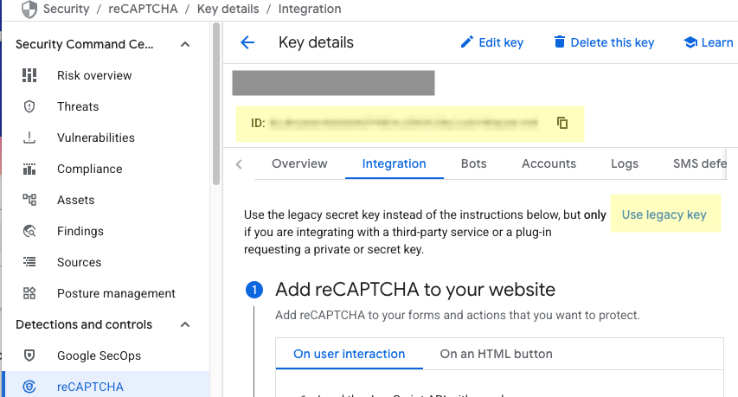Switch to the Logs tab

(625, 163)
